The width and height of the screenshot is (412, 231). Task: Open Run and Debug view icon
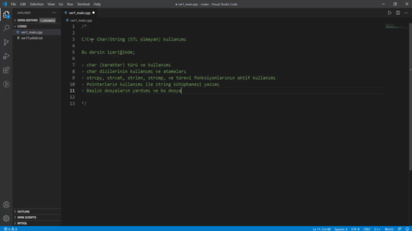[x=6, y=56]
